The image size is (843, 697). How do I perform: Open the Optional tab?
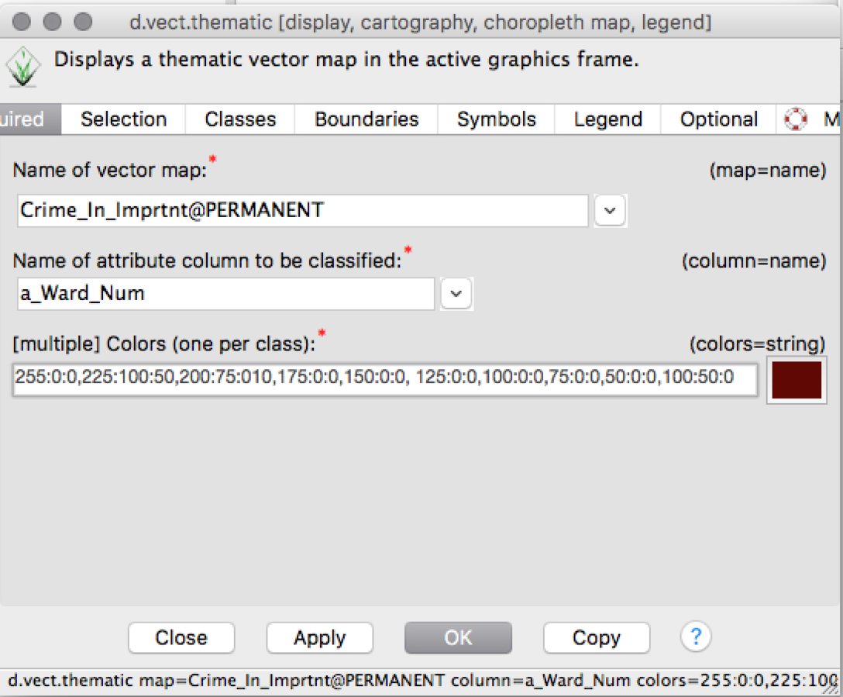717,119
